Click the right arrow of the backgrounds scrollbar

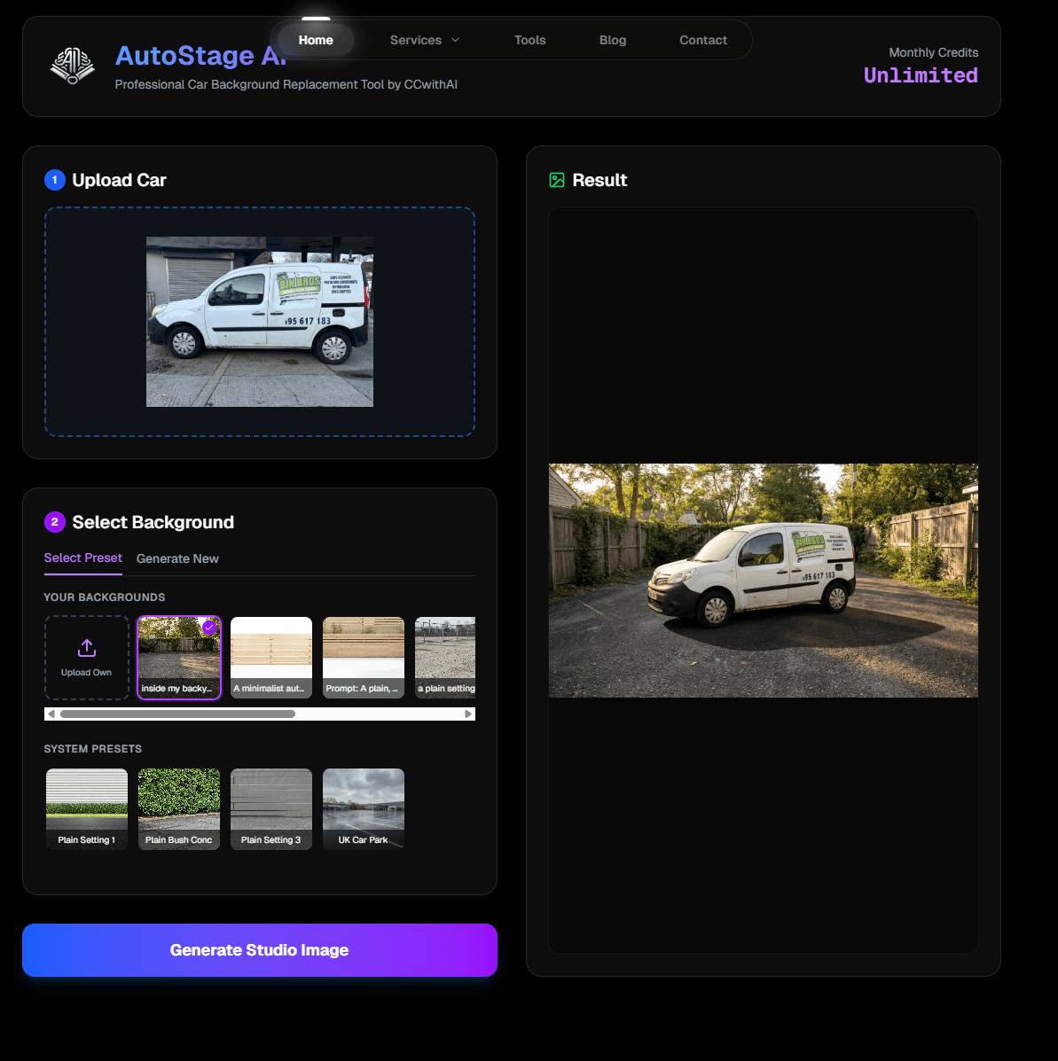click(469, 713)
